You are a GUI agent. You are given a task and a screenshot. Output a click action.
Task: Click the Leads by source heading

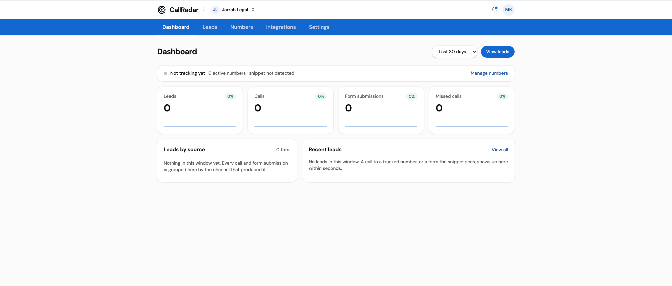tap(184, 149)
